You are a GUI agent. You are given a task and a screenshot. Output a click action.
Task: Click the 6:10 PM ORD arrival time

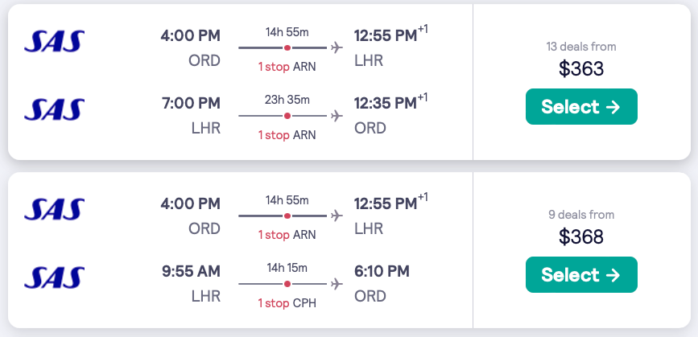click(382, 271)
